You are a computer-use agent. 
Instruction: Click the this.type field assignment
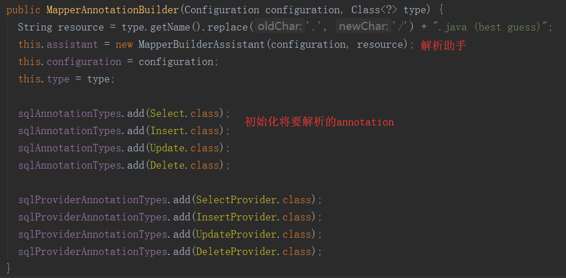67,79
